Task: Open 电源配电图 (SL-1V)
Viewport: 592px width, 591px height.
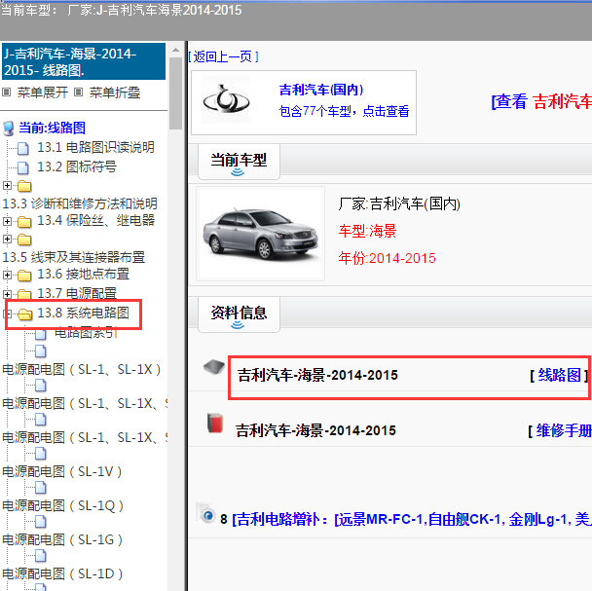Action: (x=62, y=471)
